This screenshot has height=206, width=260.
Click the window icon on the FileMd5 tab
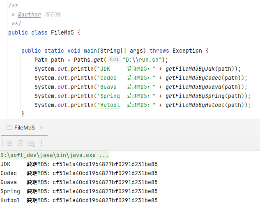click(8, 128)
